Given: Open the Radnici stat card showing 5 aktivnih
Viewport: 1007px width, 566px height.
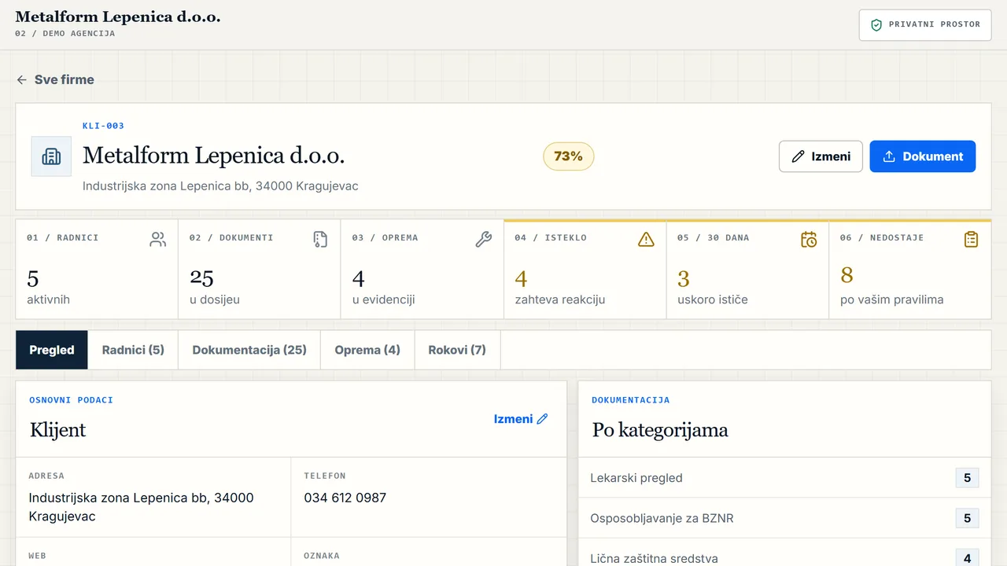Looking at the screenshot, I should click(x=97, y=269).
